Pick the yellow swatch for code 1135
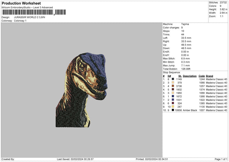 tap(173, 107)
